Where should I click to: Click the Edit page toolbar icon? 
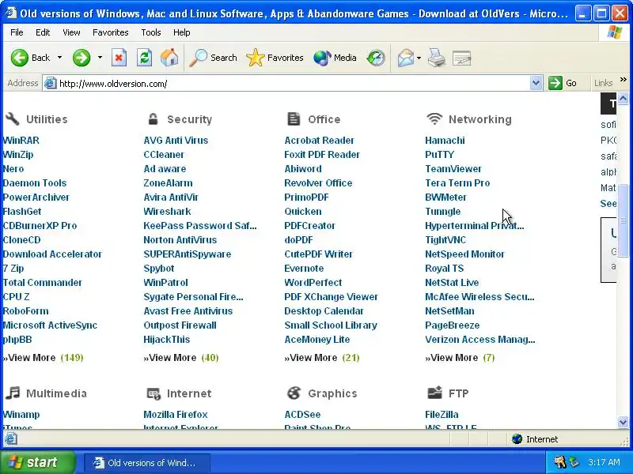[x=462, y=58]
